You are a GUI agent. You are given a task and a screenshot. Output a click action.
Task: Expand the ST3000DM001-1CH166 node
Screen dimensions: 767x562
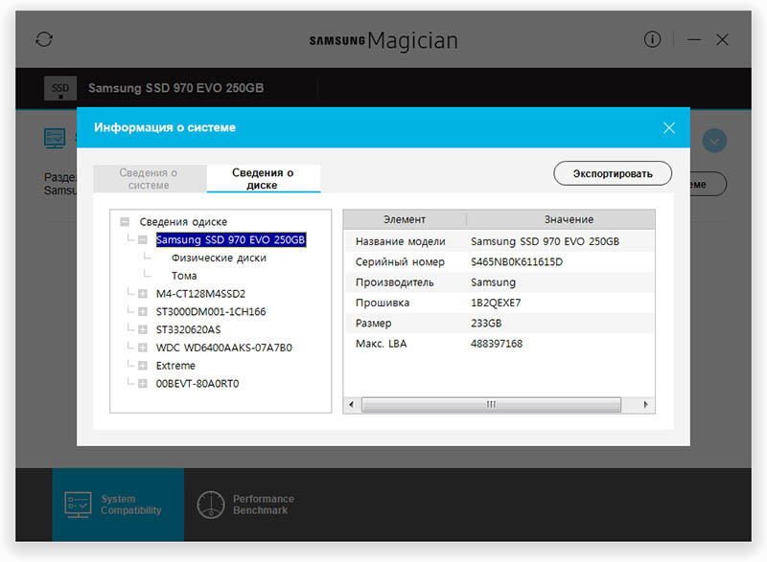142,311
